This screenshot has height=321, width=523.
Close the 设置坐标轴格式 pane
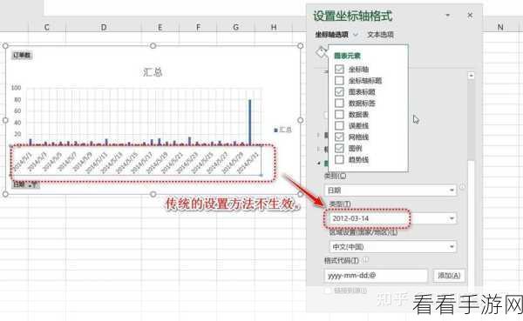pyautogui.click(x=470, y=16)
